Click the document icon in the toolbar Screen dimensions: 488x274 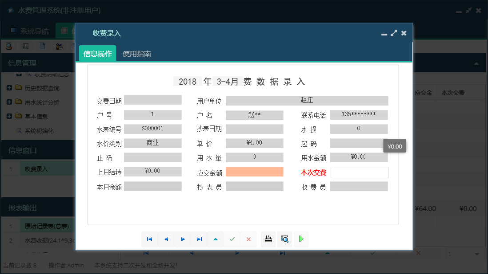coord(42,46)
